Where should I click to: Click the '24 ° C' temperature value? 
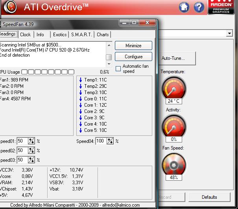173,101
